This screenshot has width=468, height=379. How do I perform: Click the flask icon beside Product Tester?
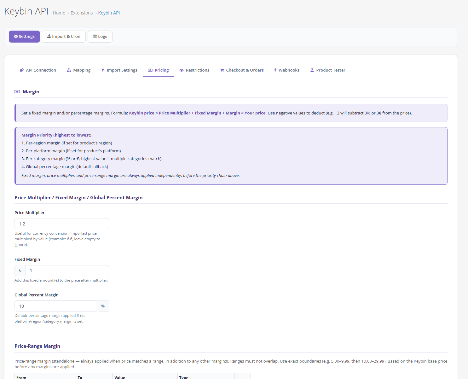[x=312, y=70]
